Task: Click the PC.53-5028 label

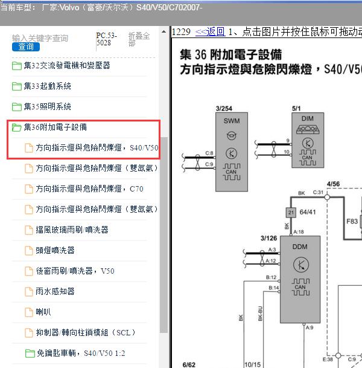Action: (106, 39)
